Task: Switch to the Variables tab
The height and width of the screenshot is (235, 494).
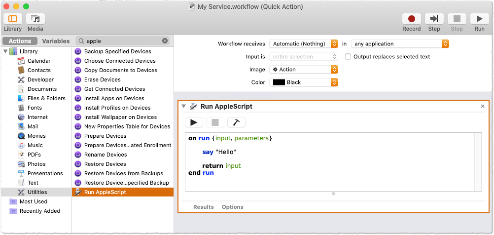Action: pyautogui.click(x=56, y=41)
